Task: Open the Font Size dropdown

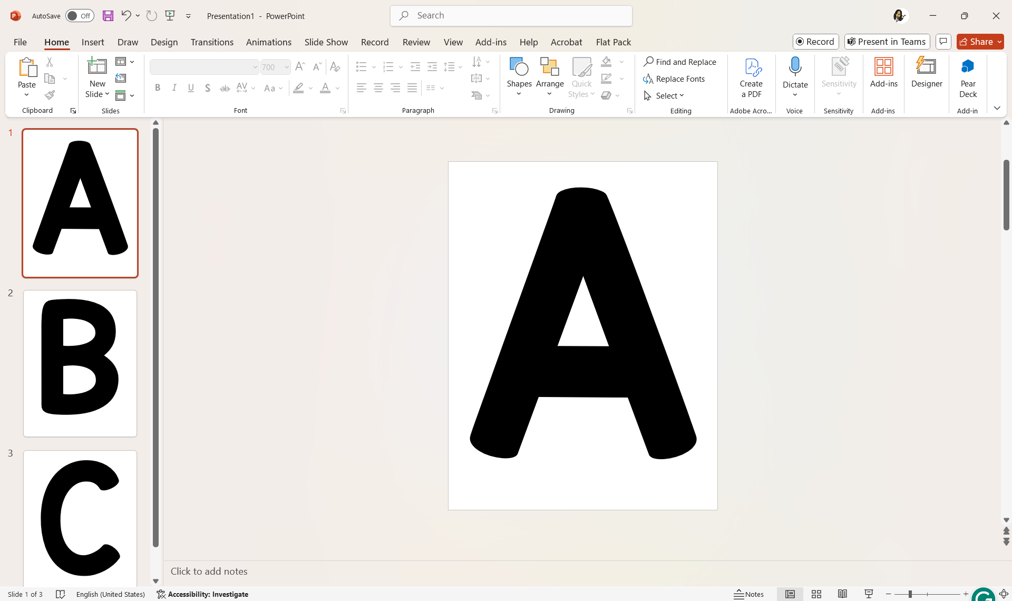Action: (x=286, y=67)
